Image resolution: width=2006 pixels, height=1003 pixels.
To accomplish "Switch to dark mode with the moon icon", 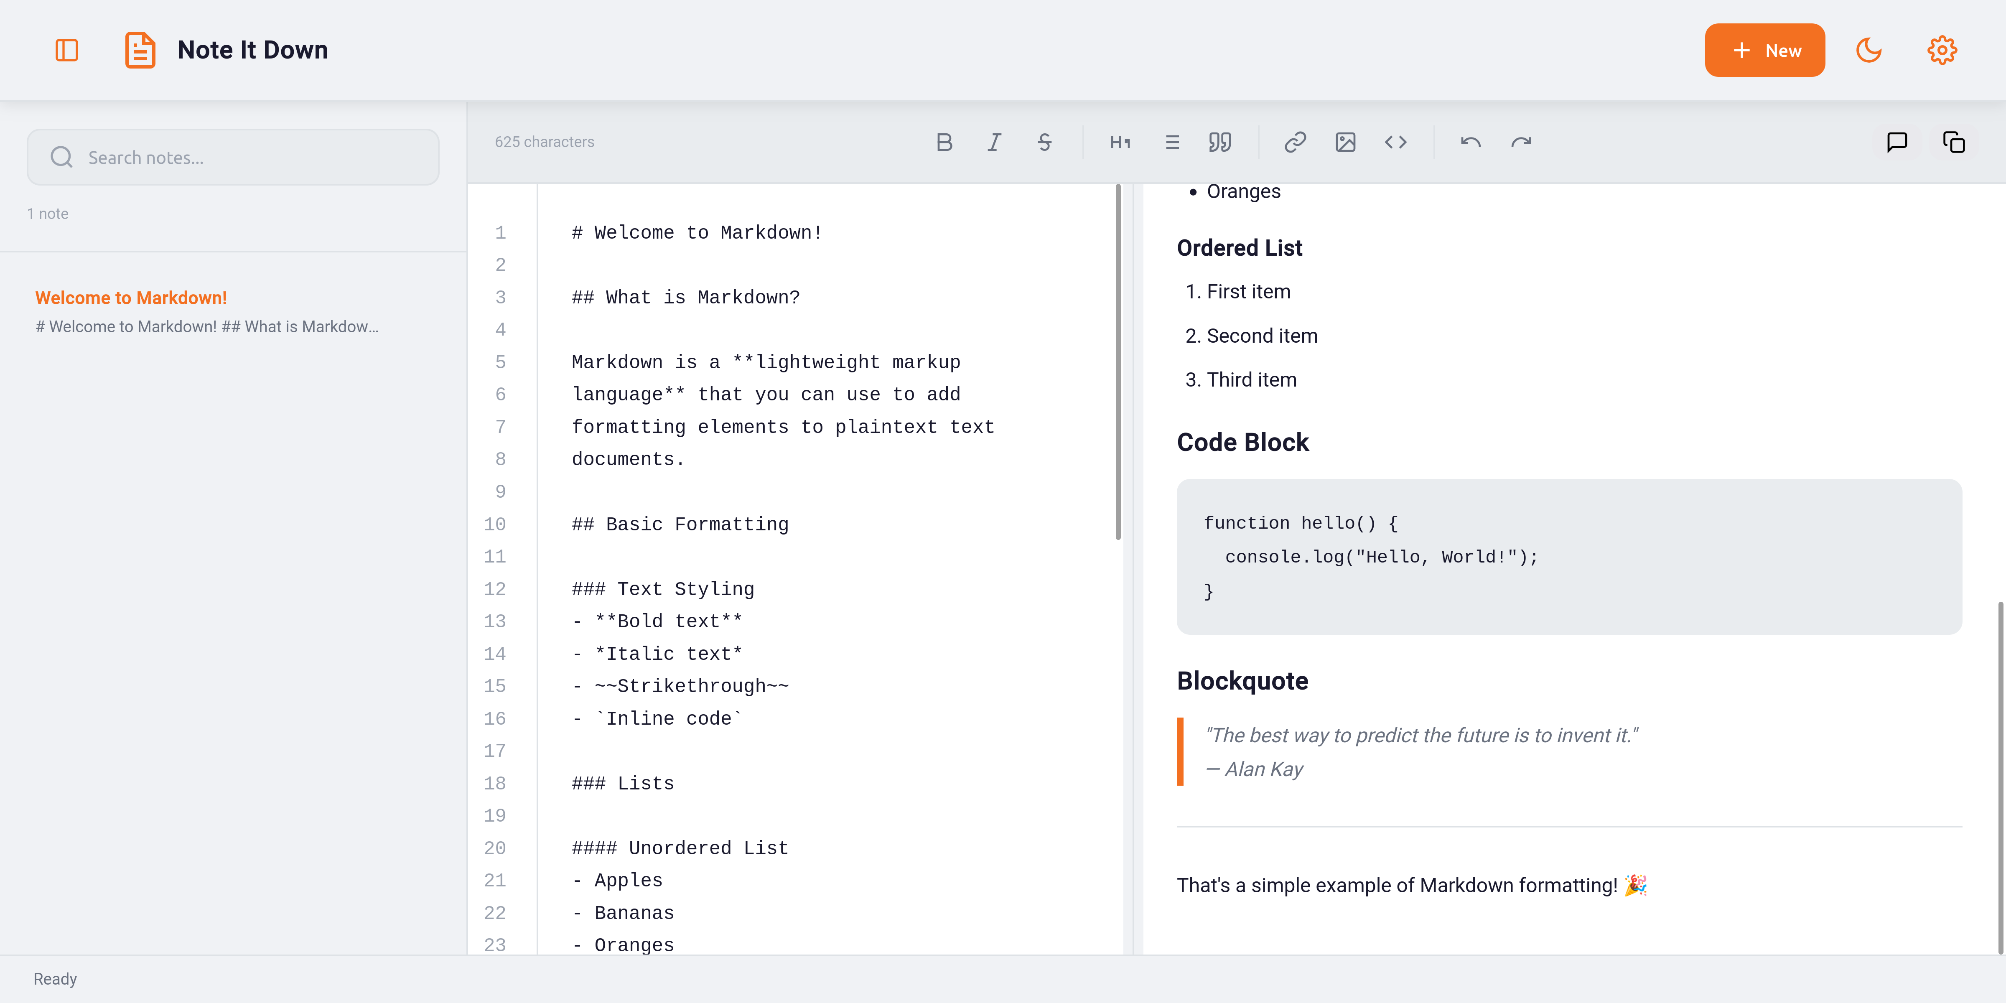I will (x=1868, y=50).
